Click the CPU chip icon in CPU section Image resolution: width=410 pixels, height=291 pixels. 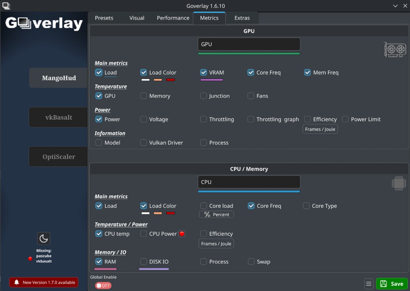[399, 183]
